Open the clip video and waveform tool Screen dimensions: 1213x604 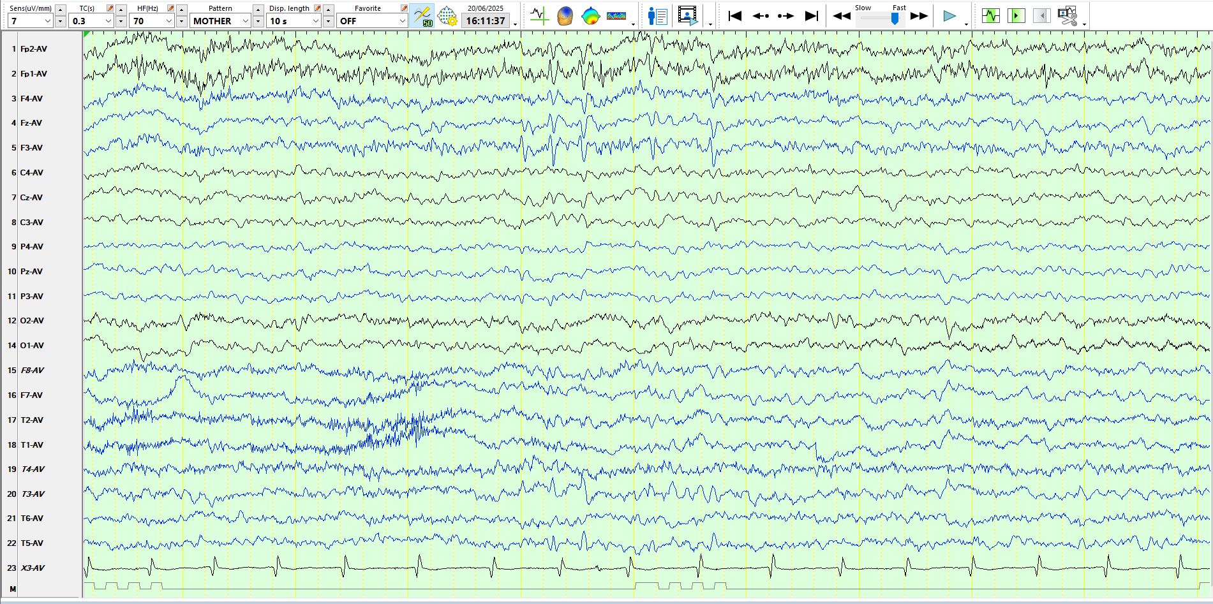(1067, 15)
